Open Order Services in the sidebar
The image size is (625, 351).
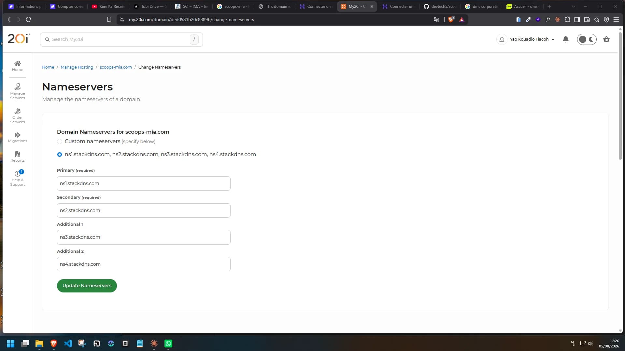point(18,116)
